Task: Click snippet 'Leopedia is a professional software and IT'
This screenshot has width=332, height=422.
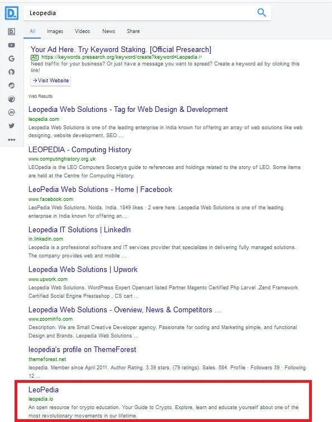Action: pos(162,251)
